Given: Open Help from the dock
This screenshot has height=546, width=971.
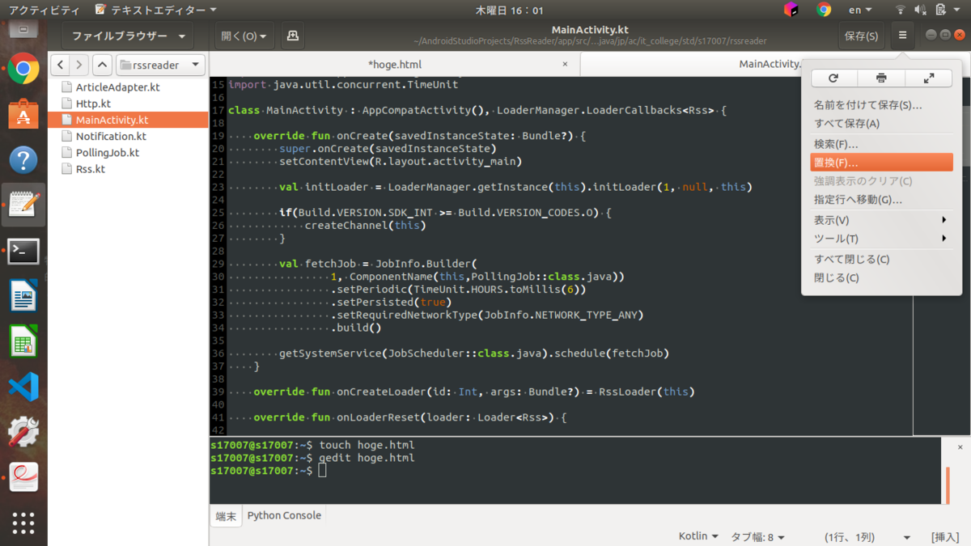Looking at the screenshot, I should pyautogui.click(x=23, y=159).
